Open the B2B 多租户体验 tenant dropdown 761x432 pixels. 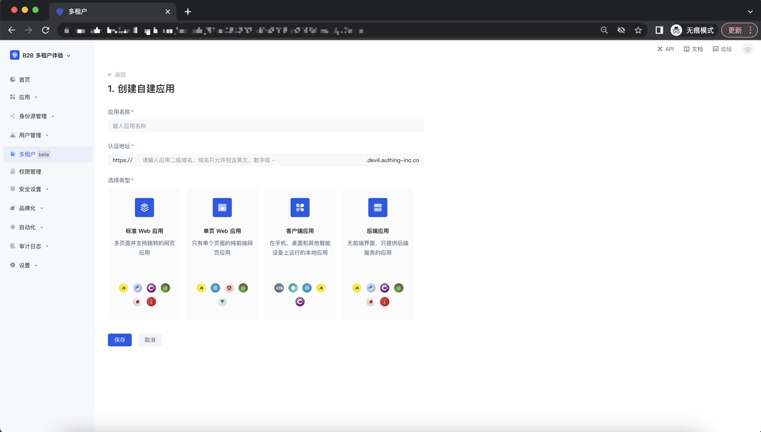(x=40, y=55)
